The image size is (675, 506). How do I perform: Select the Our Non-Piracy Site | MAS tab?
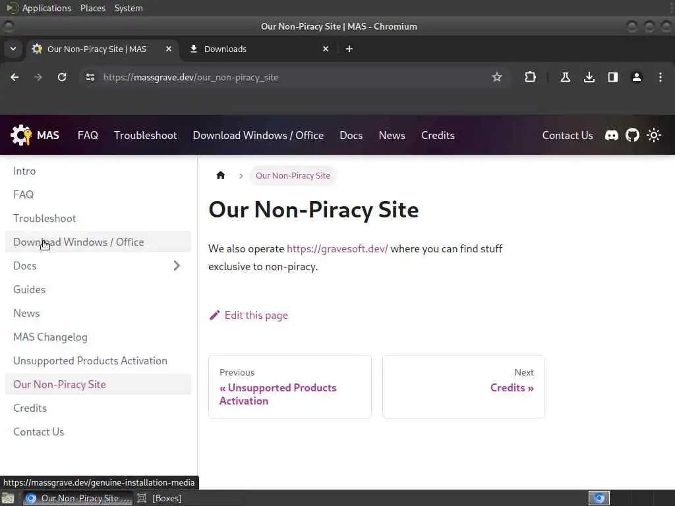point(102,49)
